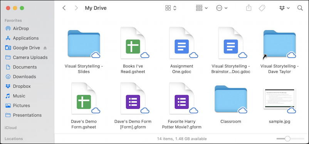This screenshot has height=144, width=309.
Task: Click the Favorites sidebar section header
Action: [x=13, y=21]
